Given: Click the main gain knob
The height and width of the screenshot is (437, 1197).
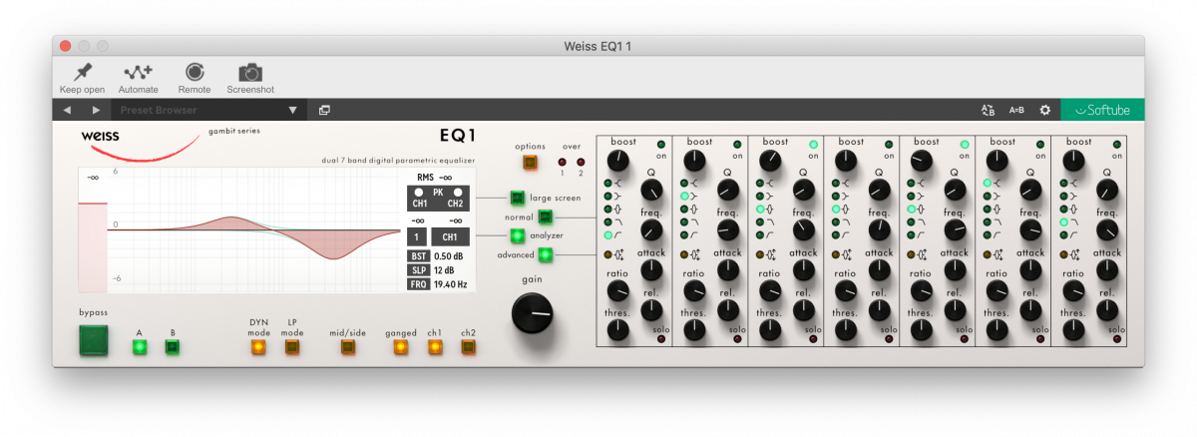Looking at the screenshot, I should point(532,313).
